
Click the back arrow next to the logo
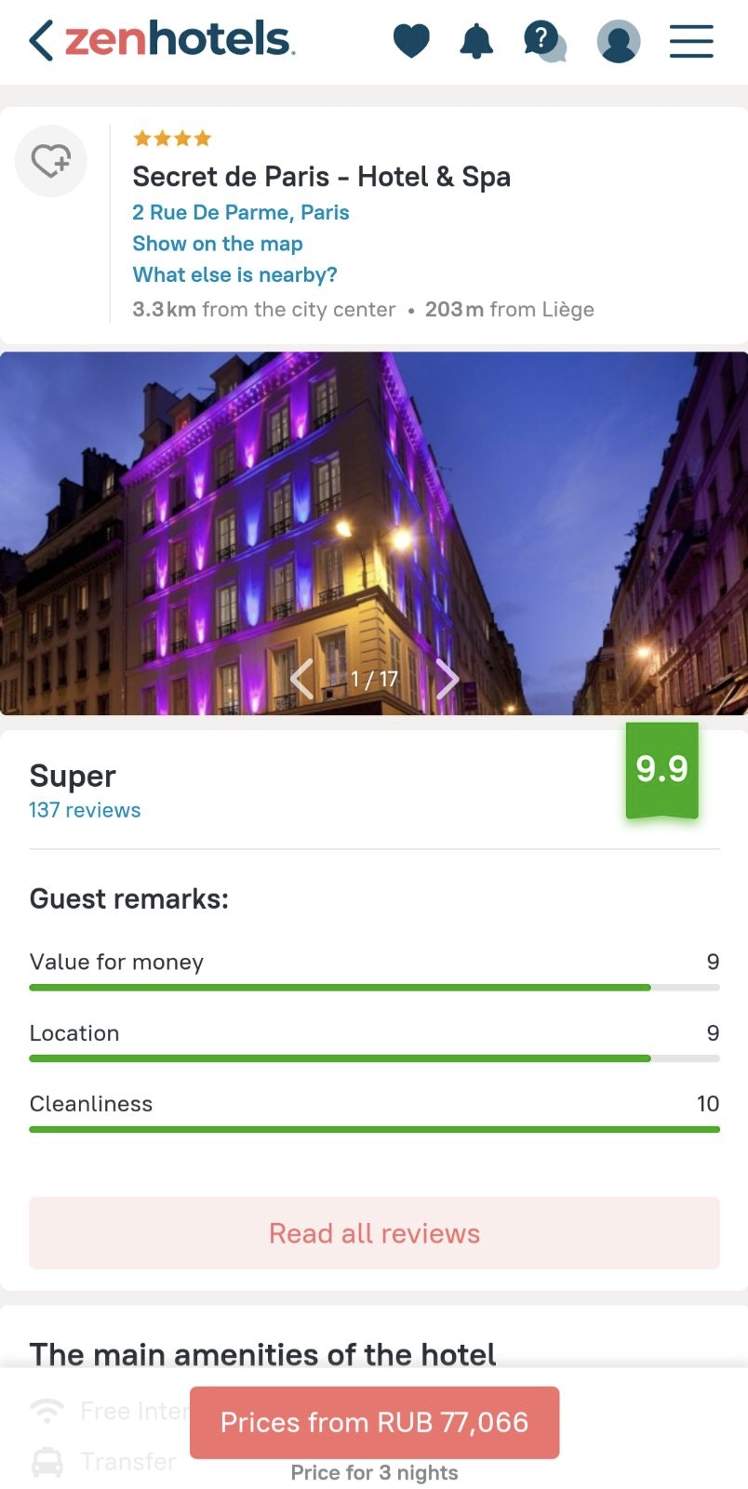pos(37,41)
